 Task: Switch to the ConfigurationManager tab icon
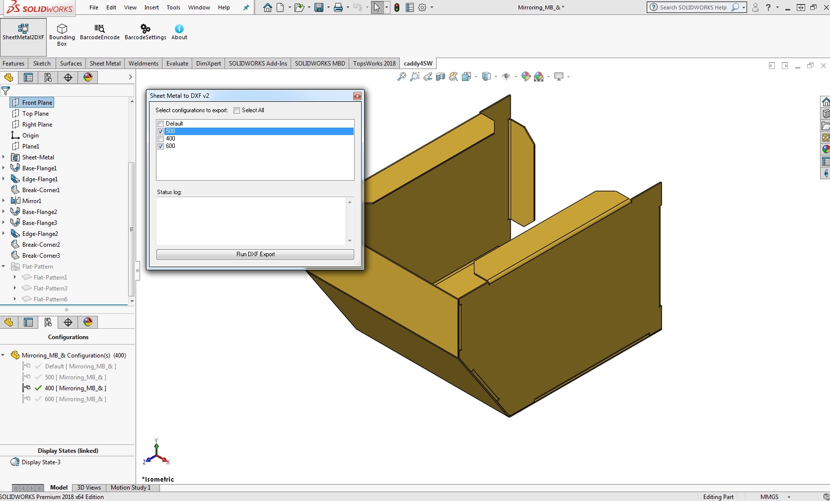[x=48, y=77]
